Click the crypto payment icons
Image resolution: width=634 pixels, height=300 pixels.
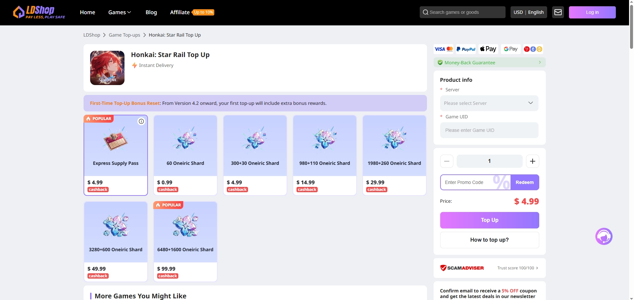coord(533,49)
